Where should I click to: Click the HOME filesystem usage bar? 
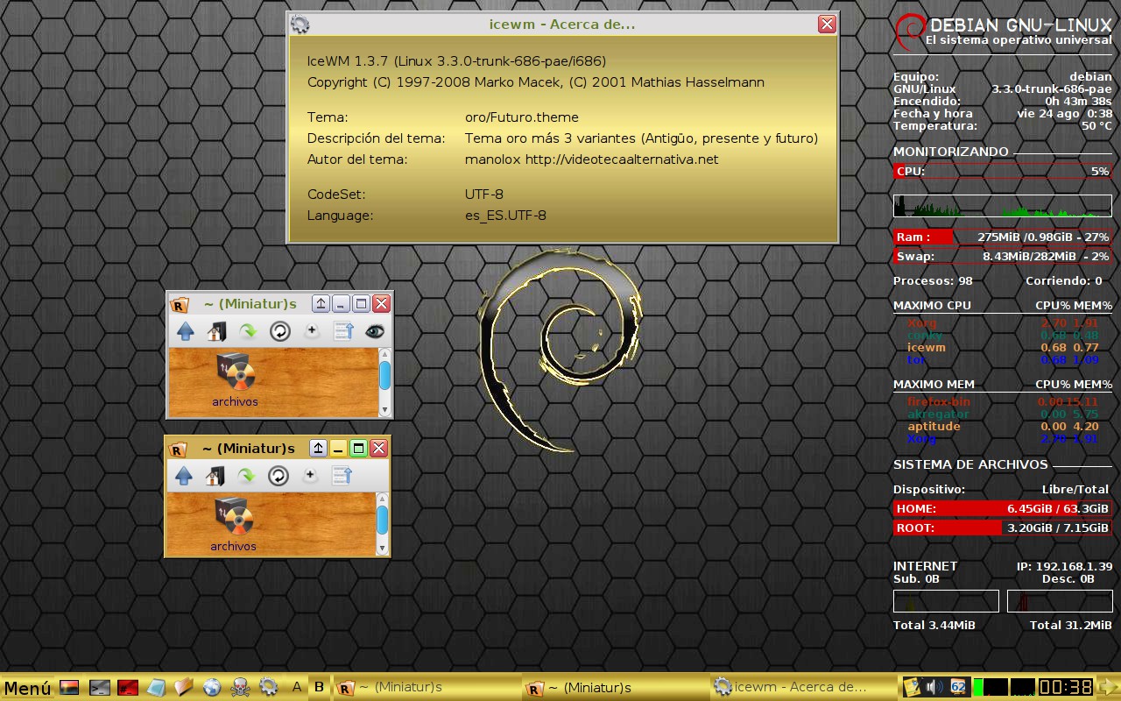click(x=1002, y=508)
